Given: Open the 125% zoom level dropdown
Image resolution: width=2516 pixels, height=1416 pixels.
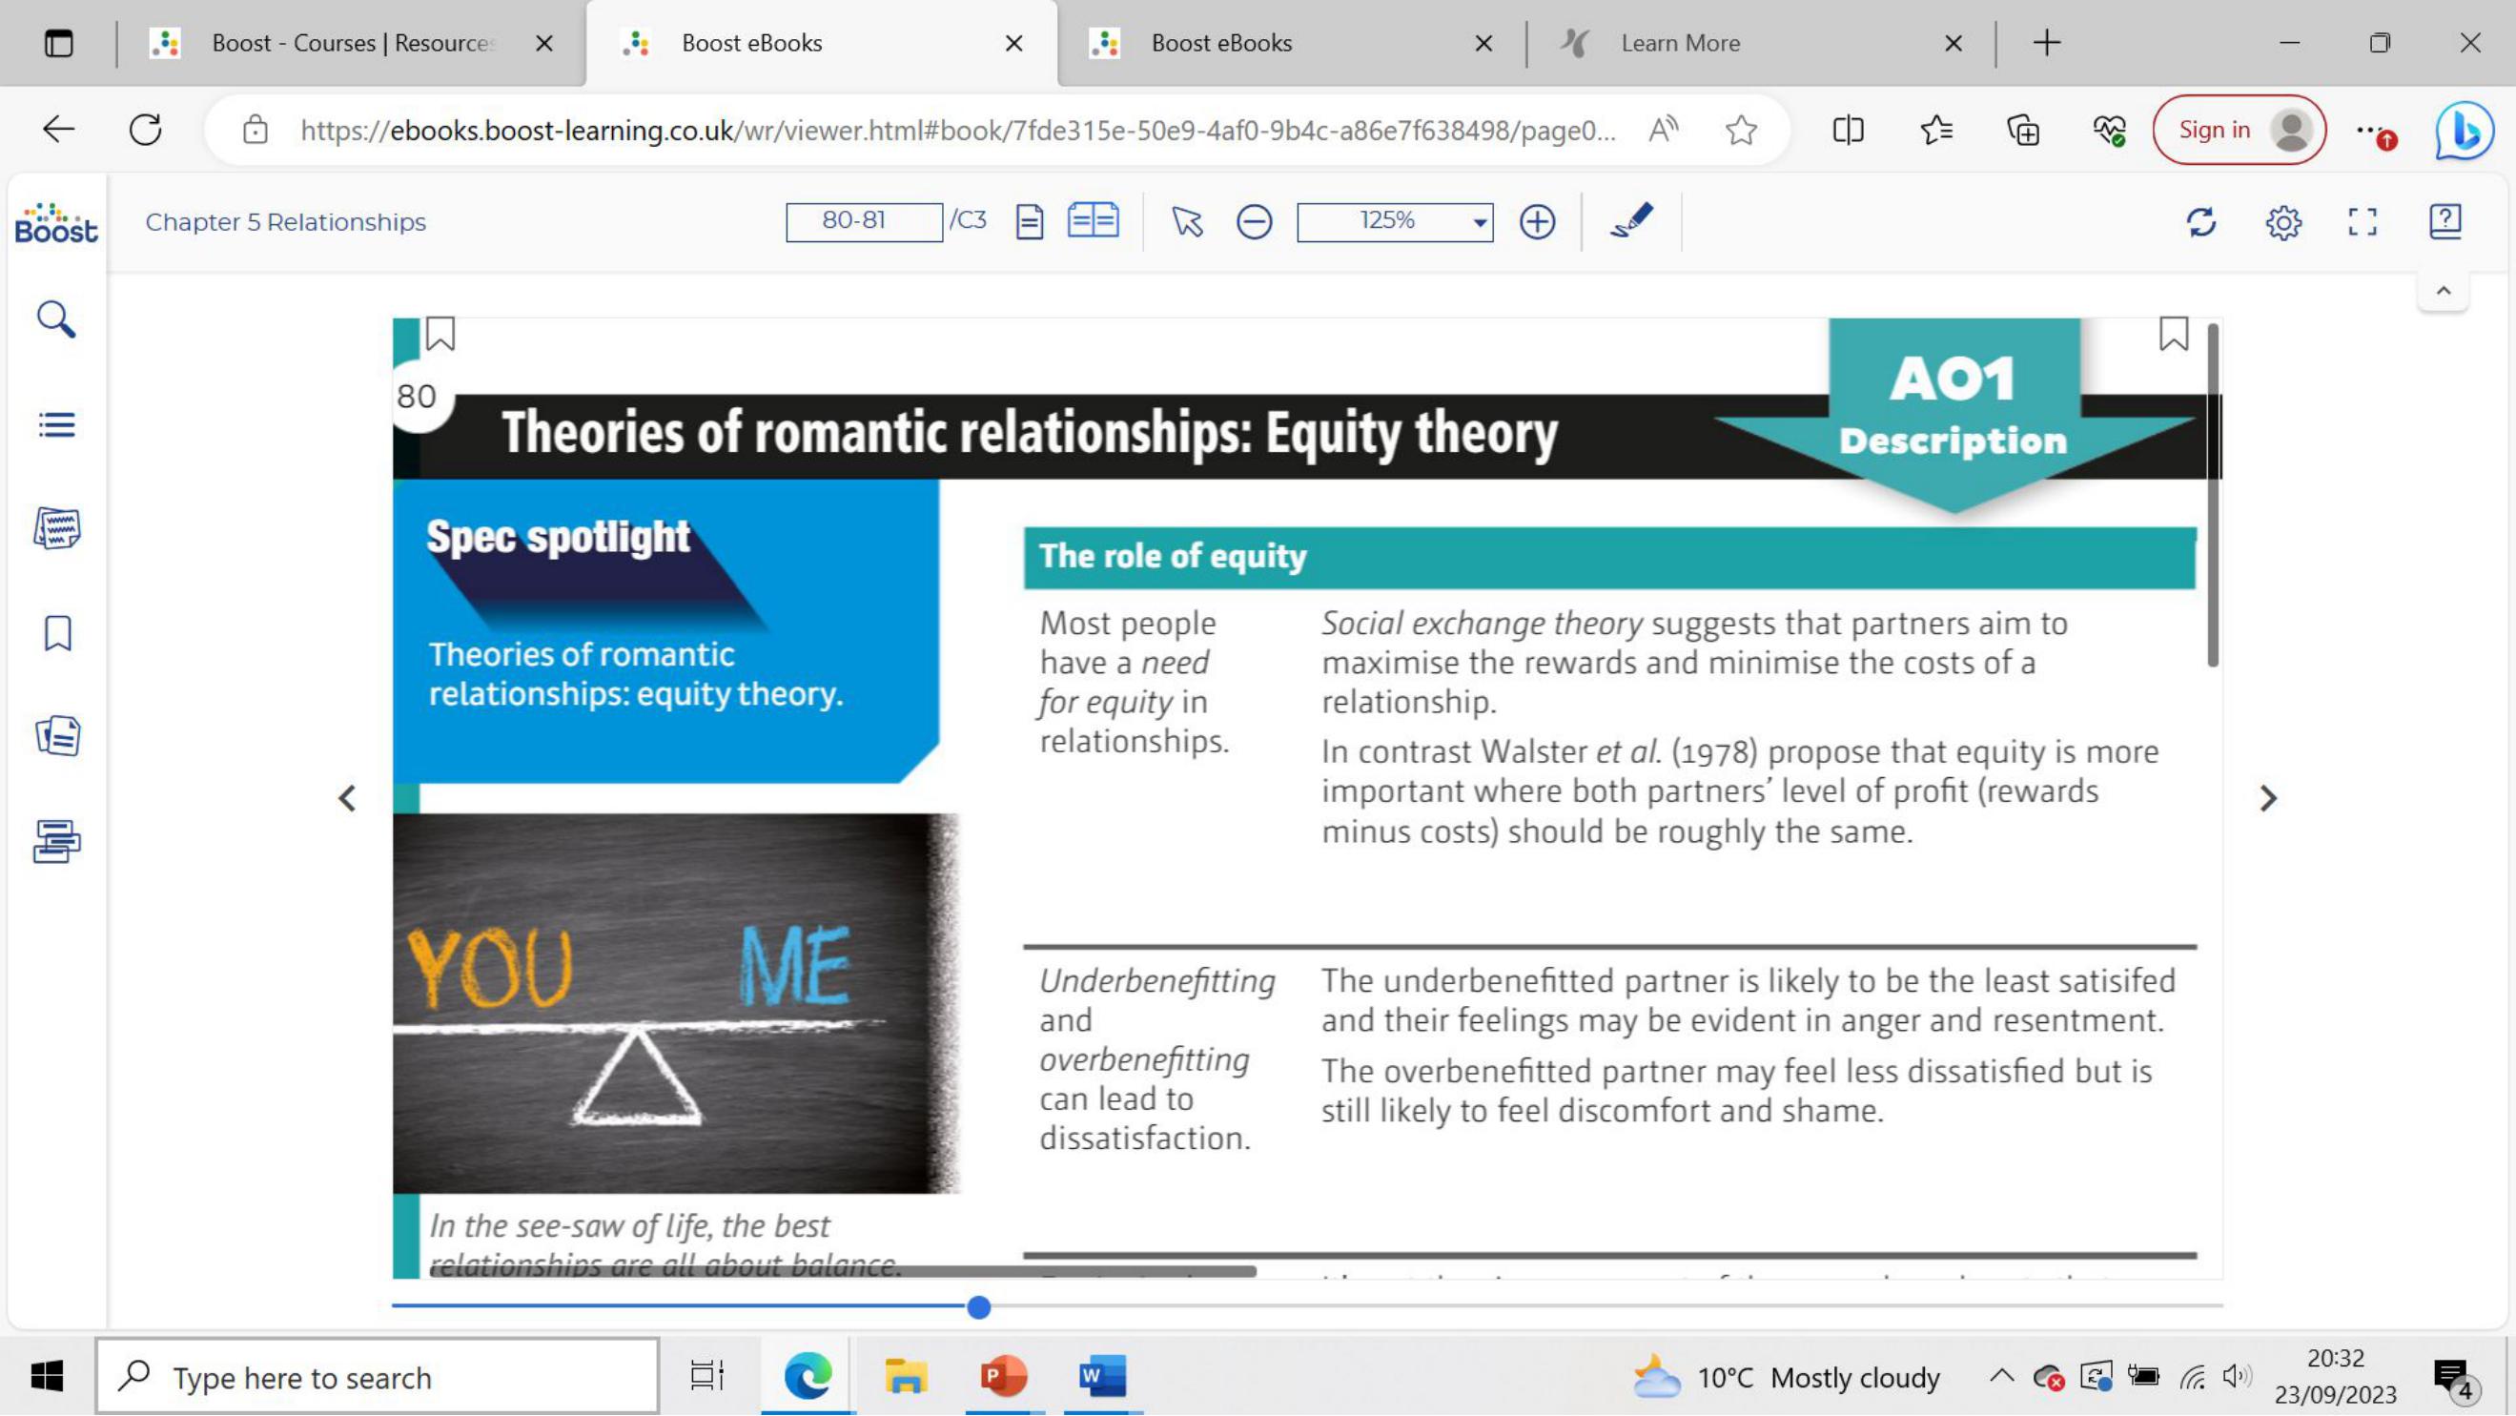Looking at the screenshot, I should tap(1394, 221).
